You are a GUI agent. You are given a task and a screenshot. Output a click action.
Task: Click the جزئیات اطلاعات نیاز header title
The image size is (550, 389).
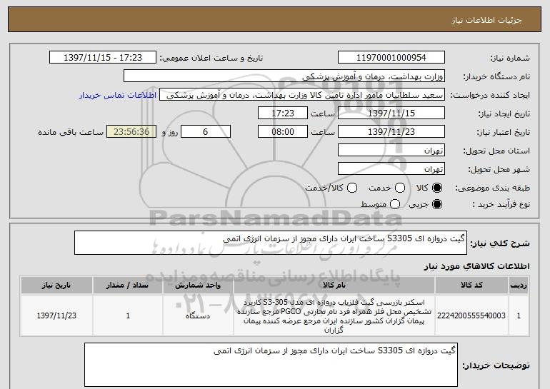tap(486, 20)
